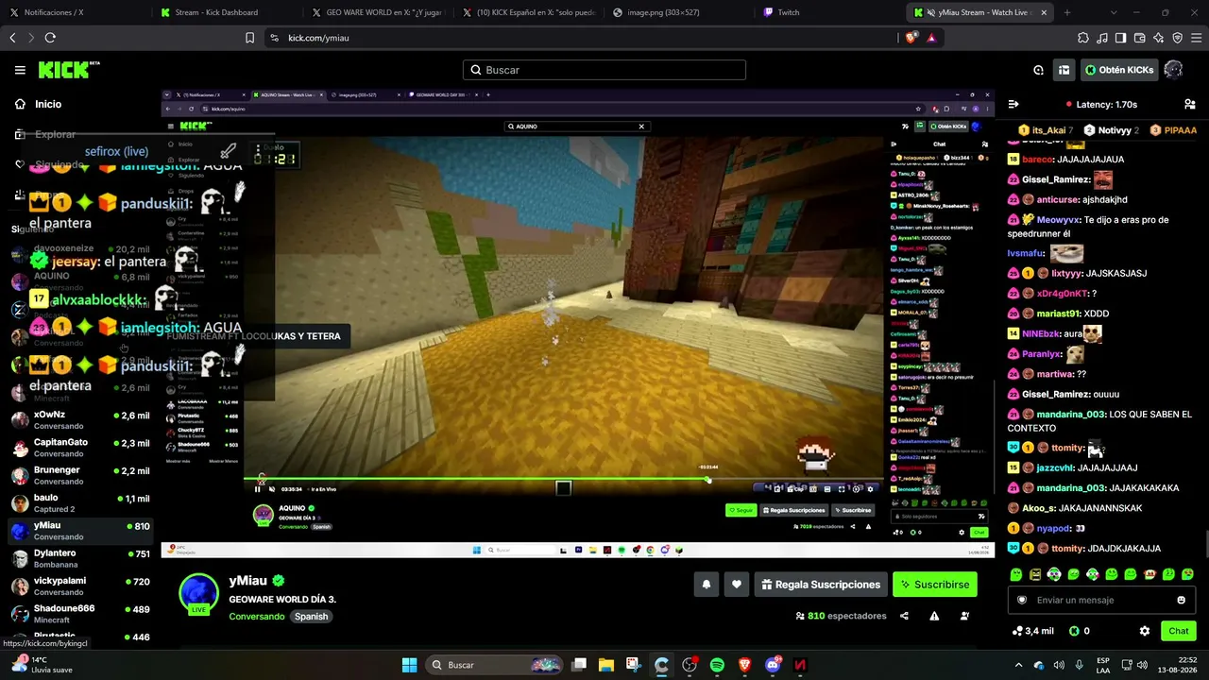This screenshot has width=1209, height=680.
Task: Switch to the KICK Español en X tab
Action: pos(529,12)
